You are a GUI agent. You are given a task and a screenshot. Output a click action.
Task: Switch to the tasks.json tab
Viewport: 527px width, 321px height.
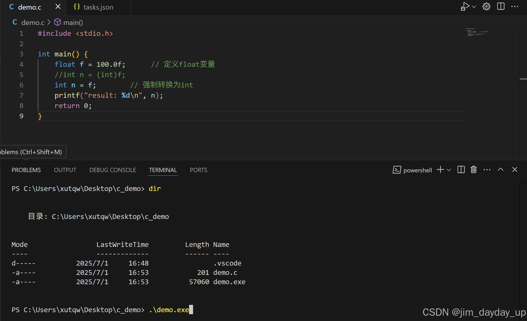pyautogui.click(x=98, y=7)
